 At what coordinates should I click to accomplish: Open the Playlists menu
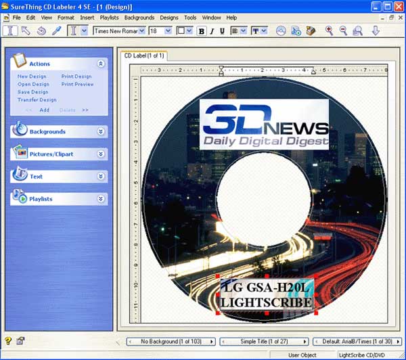(109, 18)
